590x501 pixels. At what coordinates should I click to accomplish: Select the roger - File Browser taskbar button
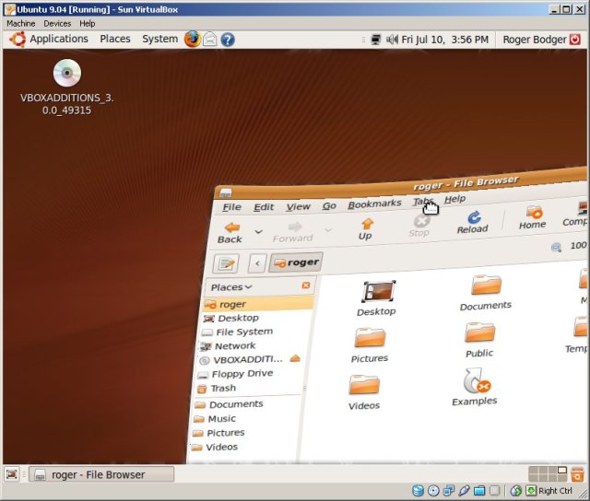101,474
